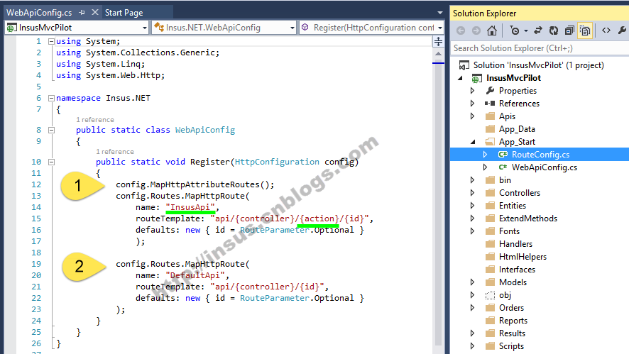The image size is (629, 354).
Task: Toggle the Show All Files button
Action: click(585, 31)
